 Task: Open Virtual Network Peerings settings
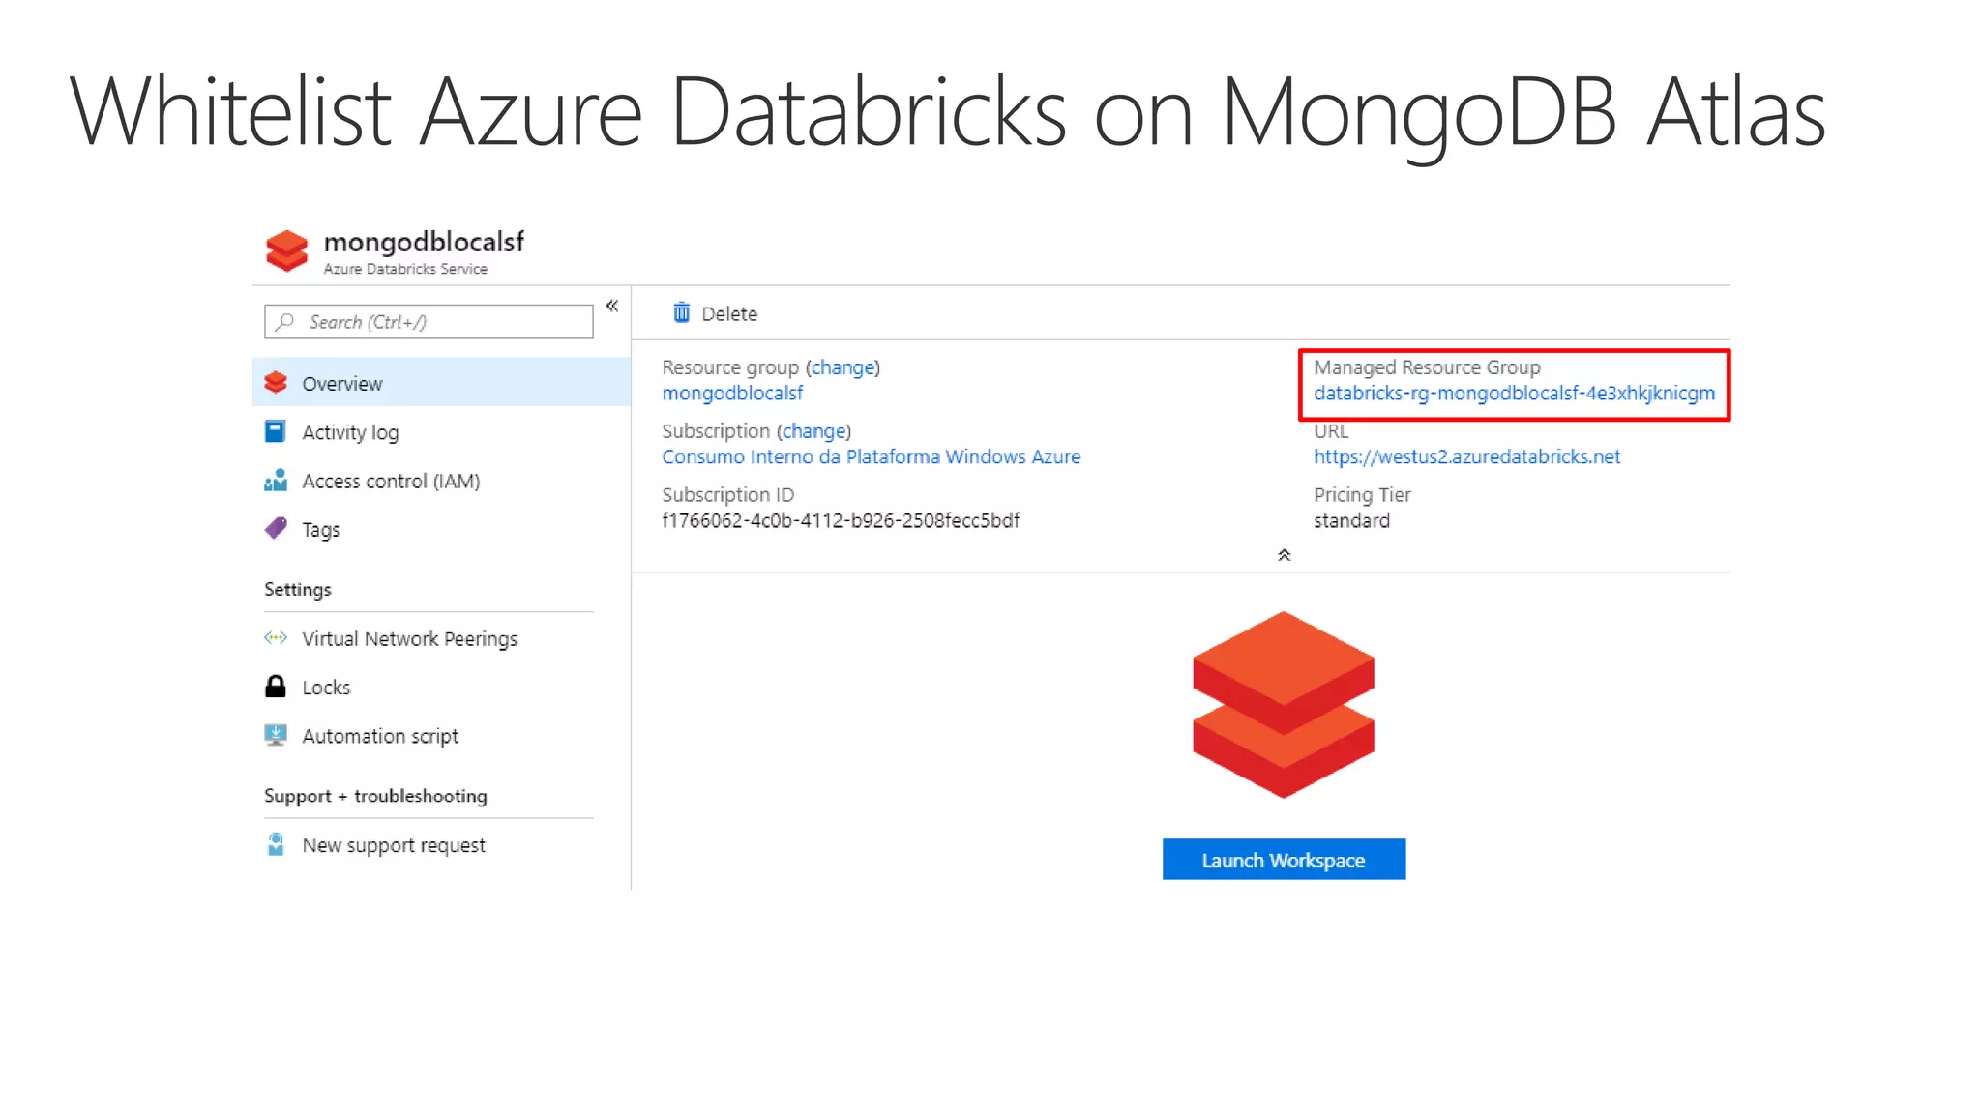[x=409, y=639]
